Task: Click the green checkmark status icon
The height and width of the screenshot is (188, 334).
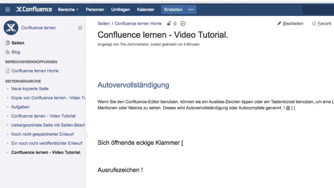Action: [x=183, y=23]
